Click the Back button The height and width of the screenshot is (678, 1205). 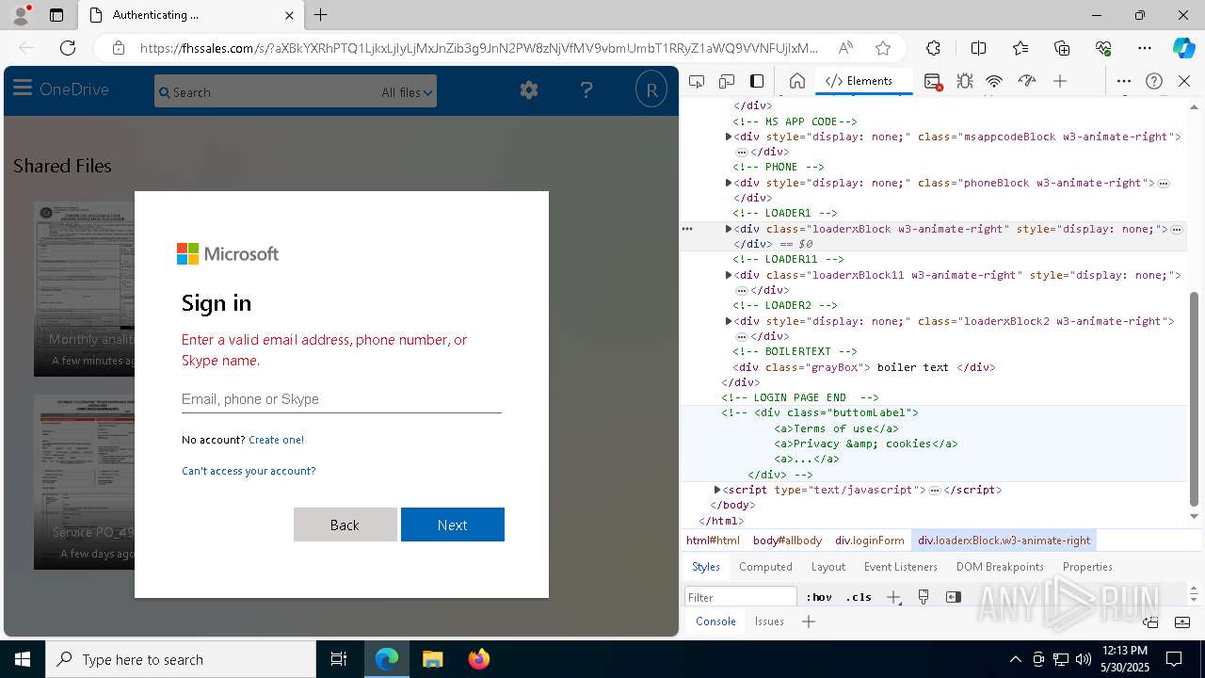345,525
